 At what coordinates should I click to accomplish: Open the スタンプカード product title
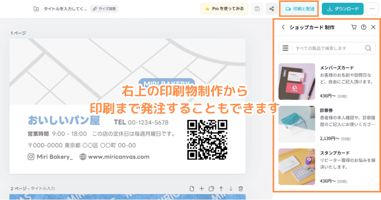(x=335, y=153)
